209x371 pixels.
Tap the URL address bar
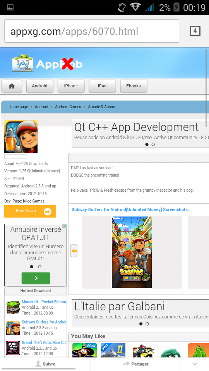click(x=92, y=31)
